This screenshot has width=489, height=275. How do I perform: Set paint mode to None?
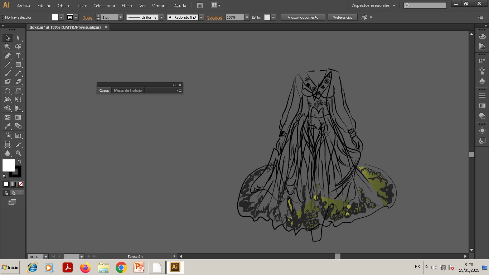pyautogui.click(x=20, y=184)
